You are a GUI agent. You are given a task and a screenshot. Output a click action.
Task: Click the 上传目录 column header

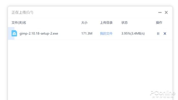[106, 23]
